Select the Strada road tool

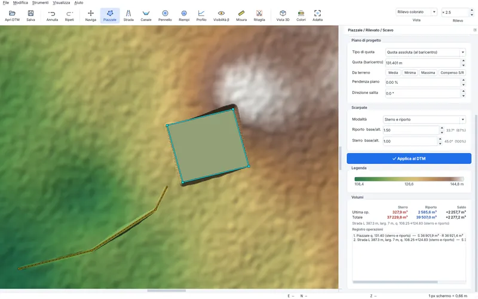(x=128, y=16)
